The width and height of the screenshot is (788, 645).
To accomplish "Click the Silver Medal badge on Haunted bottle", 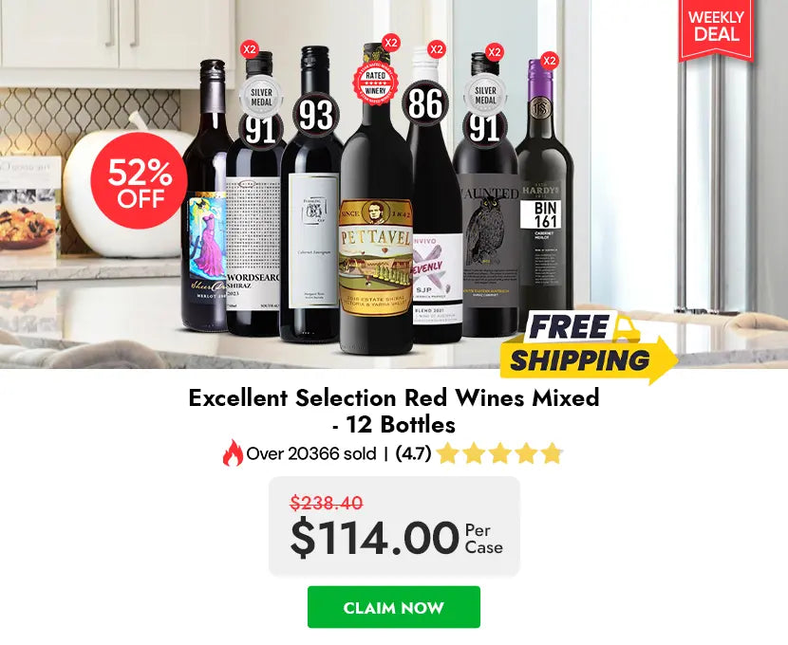I will 485,94.
